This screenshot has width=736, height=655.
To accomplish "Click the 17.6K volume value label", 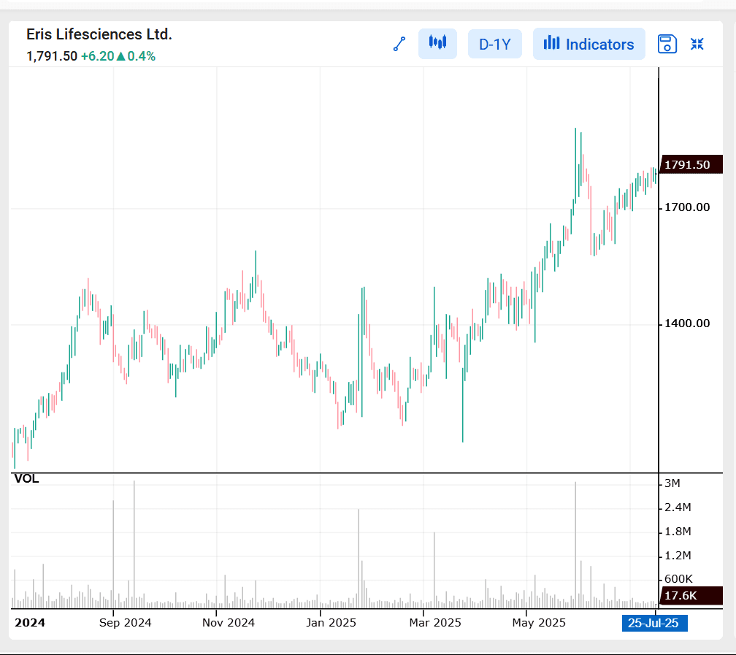I will [x=691, y=596].
